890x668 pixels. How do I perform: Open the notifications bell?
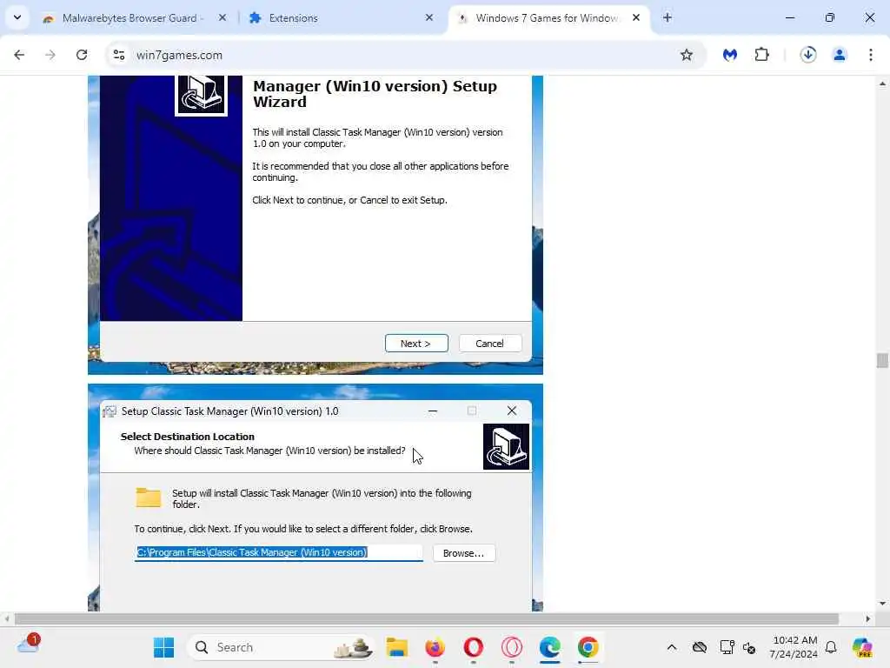(x=831, y=647)
